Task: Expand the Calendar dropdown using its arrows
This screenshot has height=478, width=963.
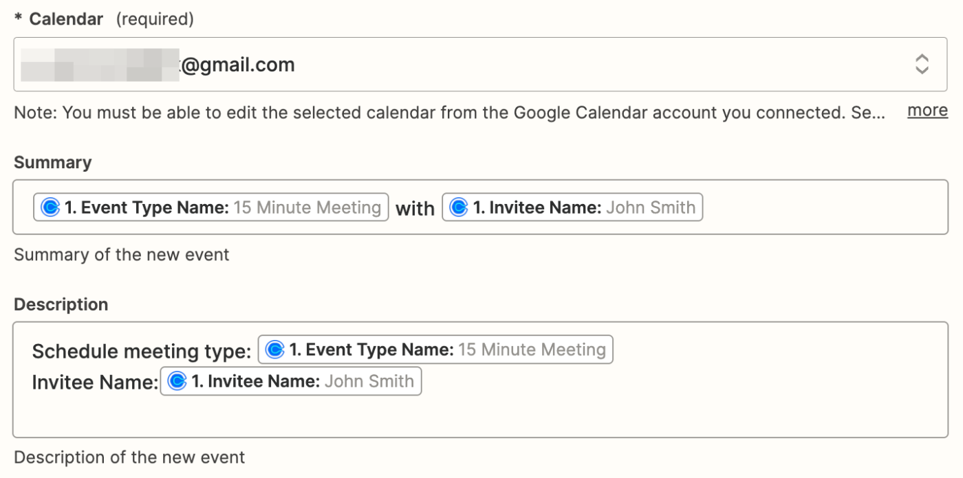Action: [x=922, y=65]
